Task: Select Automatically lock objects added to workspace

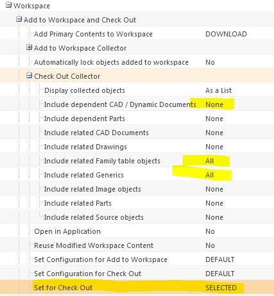Action: [137, 62]
